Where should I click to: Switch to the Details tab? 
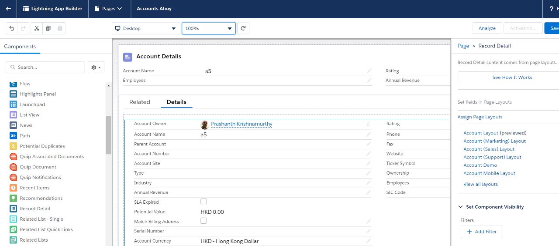pos(176,102)
